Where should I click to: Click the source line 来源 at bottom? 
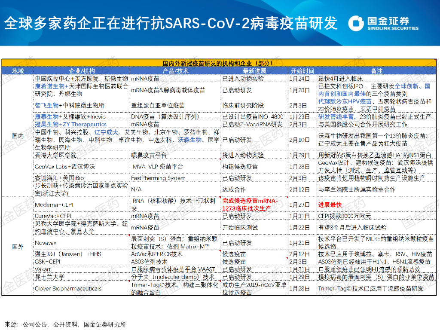pos(65,324)
